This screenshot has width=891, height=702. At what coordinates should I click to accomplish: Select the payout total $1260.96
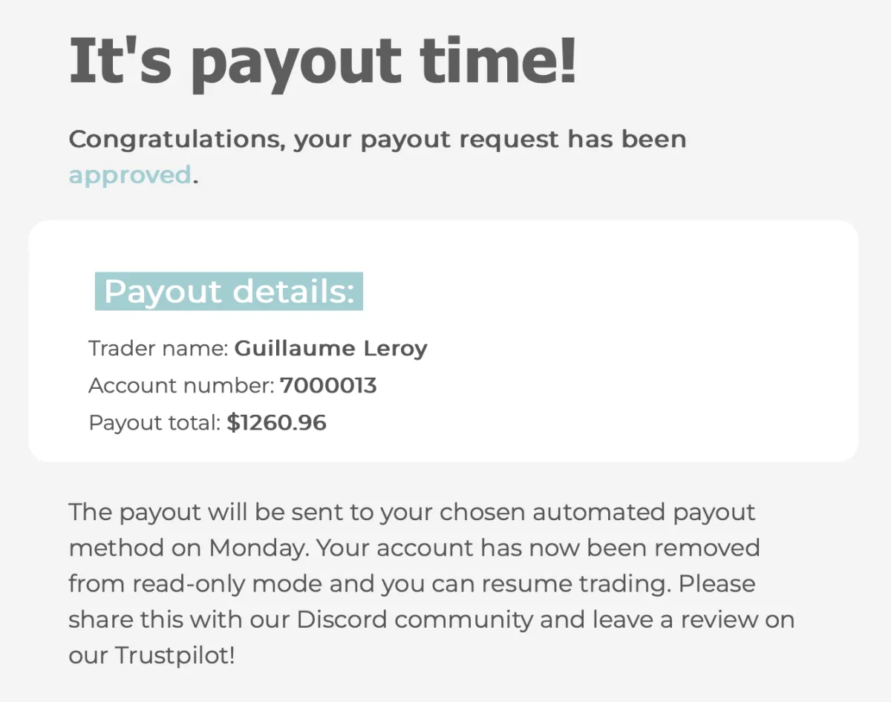(x=276, y=423)
